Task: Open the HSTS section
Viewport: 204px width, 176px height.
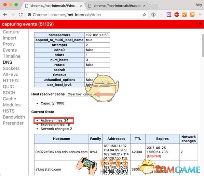Action: coord(9,111)
